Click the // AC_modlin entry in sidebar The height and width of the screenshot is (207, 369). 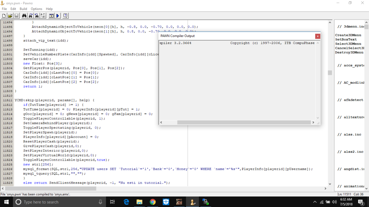pyautogui.click(x=351, y=83)
